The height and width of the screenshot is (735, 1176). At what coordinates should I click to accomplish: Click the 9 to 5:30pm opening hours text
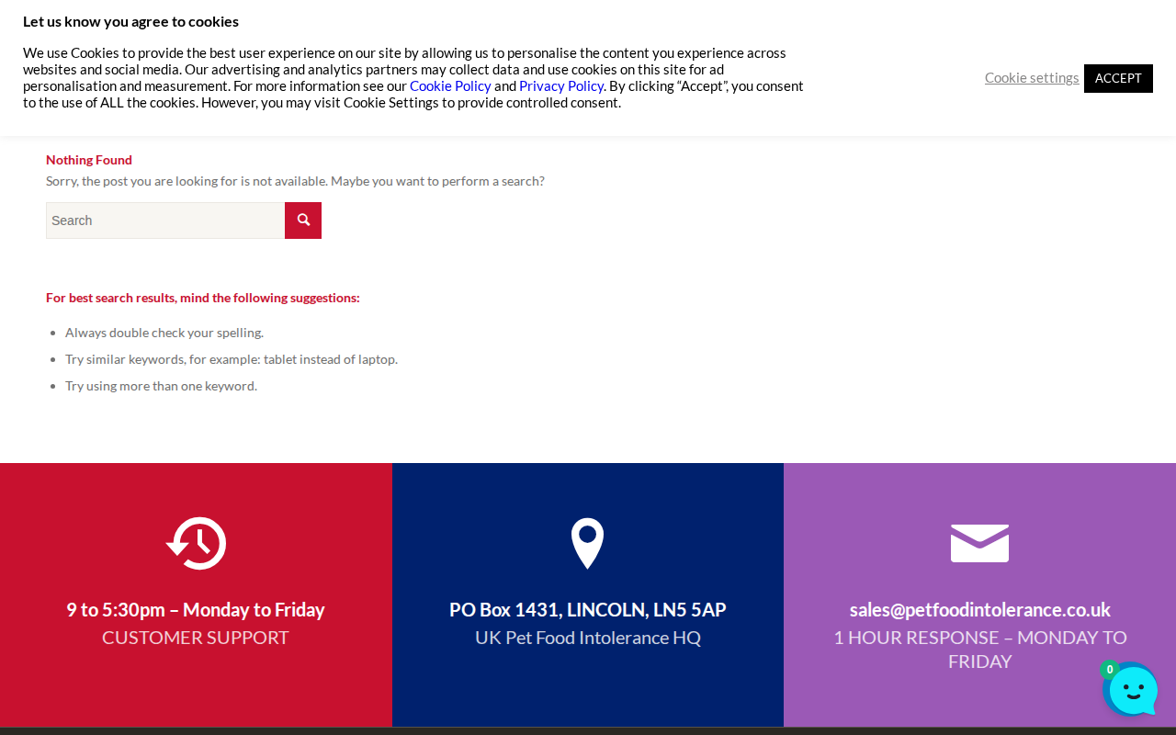click(196, 610)
